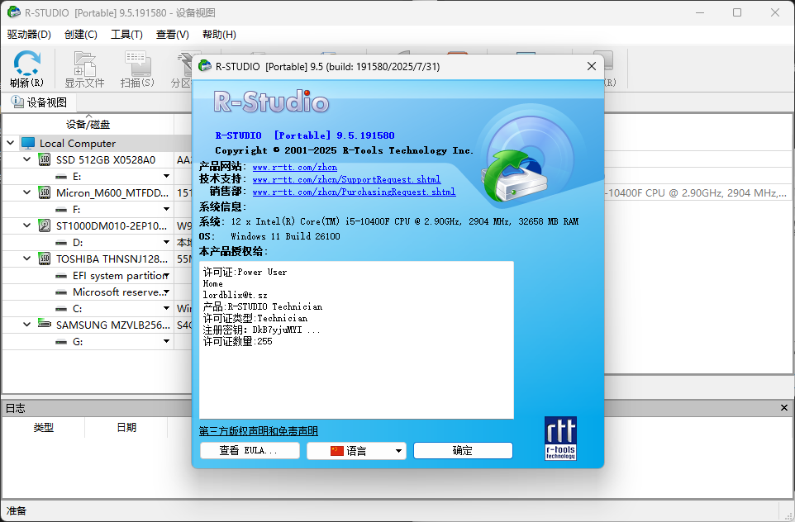Open the PurchasingRequest.shtml sales link
The height and width of the screenshot is (522, 795).
[354, 192]
